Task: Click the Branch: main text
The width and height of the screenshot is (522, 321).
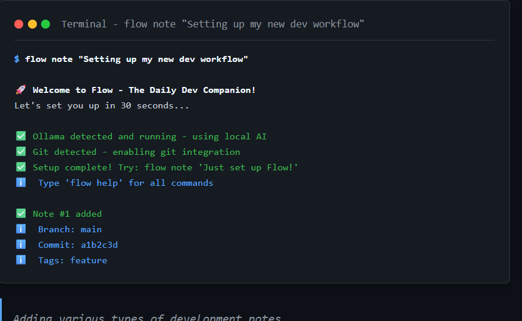Action: tap(70, 229)
